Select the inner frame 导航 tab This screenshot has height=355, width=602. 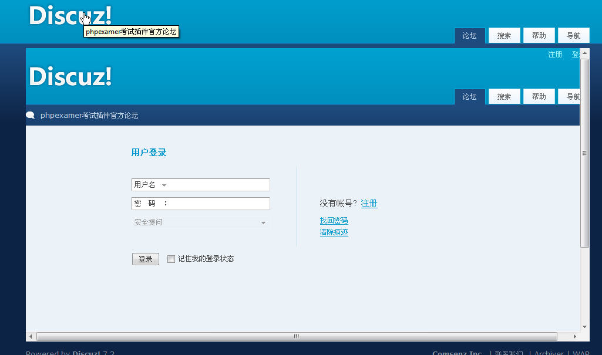(x=569, y=97)
